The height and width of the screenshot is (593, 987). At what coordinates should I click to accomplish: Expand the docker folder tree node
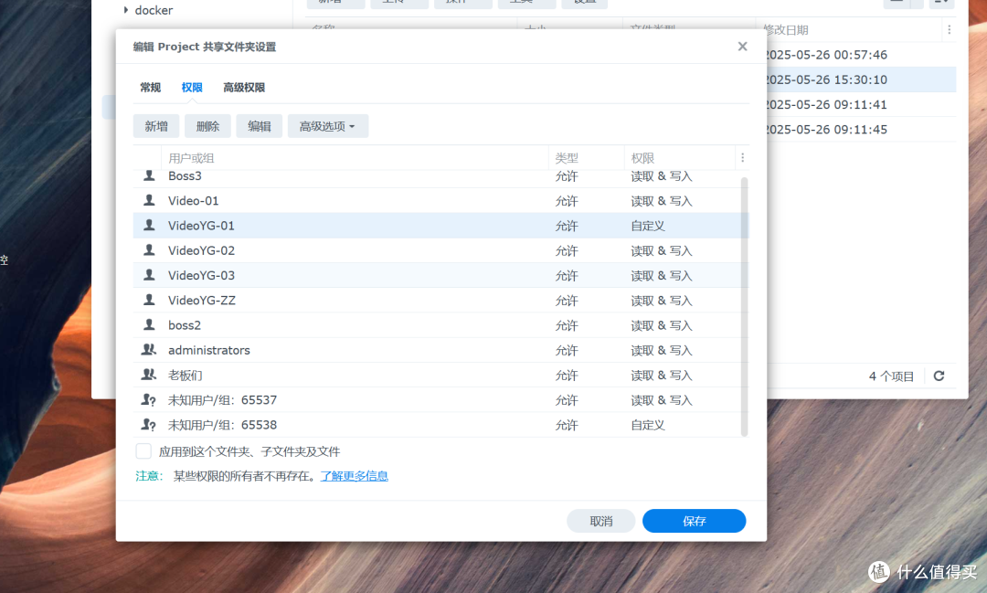126,10
